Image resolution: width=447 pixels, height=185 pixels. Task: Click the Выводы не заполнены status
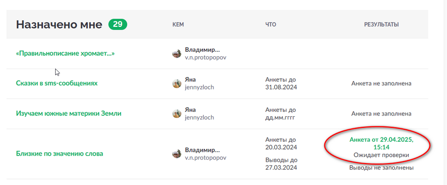[381, 168]
